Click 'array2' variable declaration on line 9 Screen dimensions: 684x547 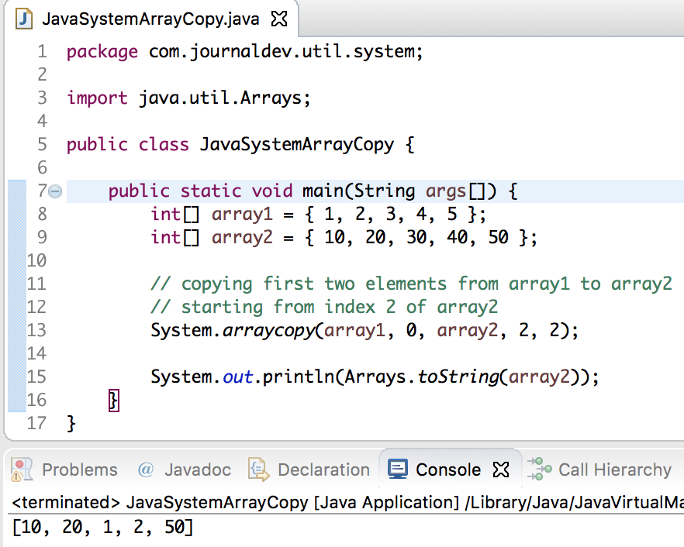pyautogui.click(x=242, y=238)
